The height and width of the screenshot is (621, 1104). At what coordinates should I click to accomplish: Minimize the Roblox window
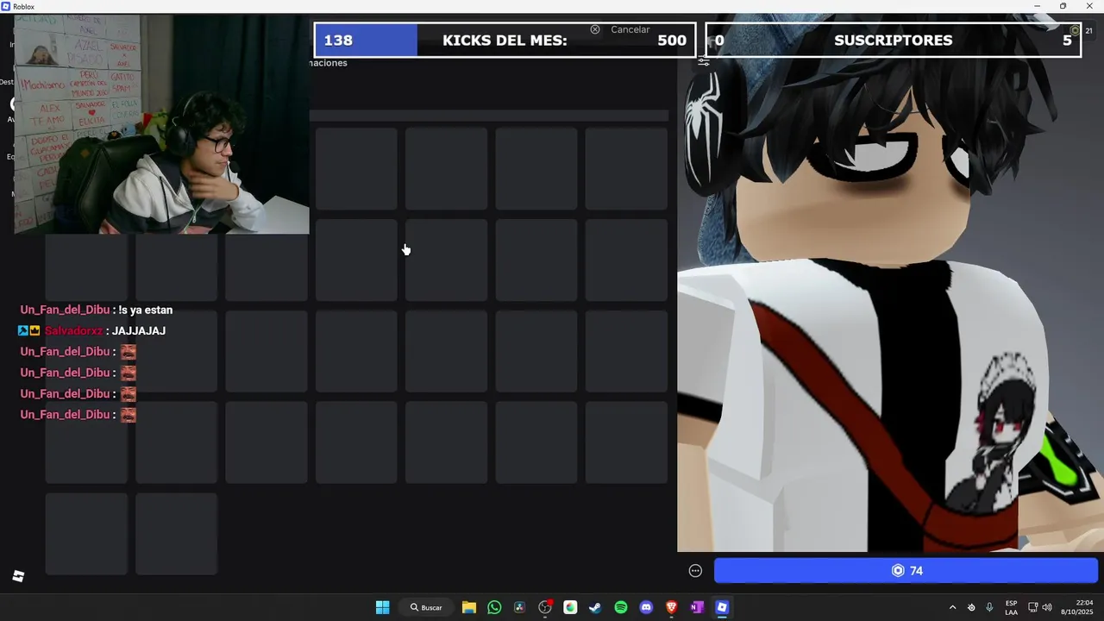point(1038,6)
